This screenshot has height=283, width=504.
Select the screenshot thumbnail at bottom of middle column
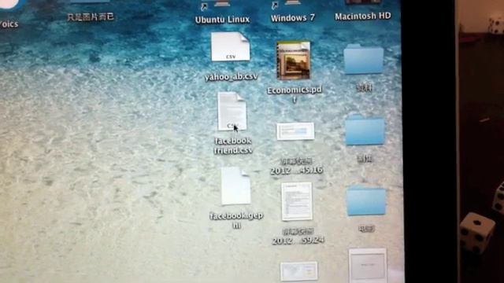click(299, 270)
